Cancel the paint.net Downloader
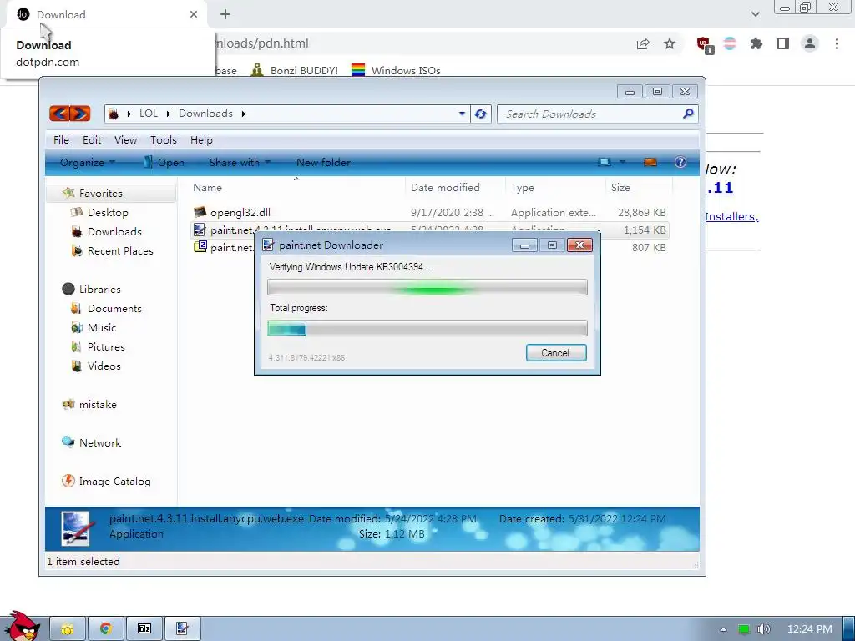855x641 pixels. (x=555, y=353)
